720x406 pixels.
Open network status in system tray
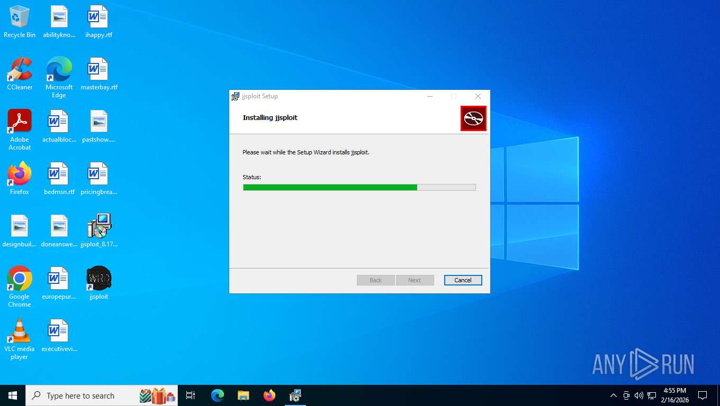652,395
